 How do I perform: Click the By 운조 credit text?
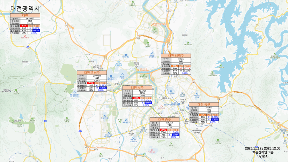tap(263, 156)
